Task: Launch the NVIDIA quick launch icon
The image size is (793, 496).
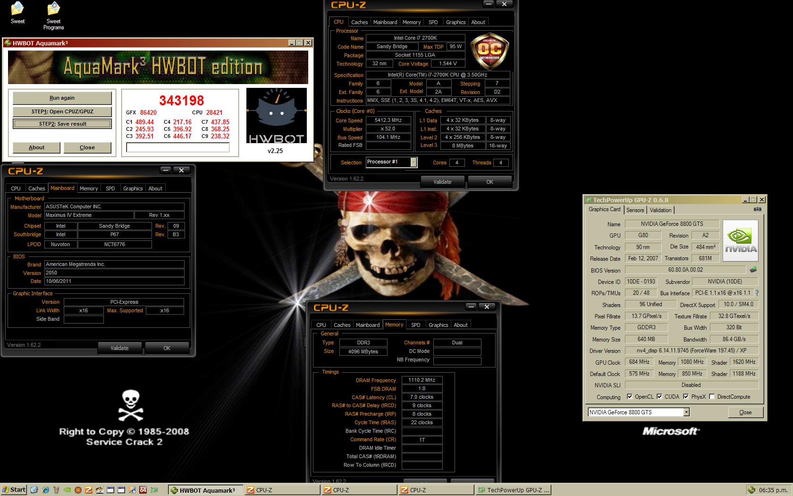Action: pos(67,490)
